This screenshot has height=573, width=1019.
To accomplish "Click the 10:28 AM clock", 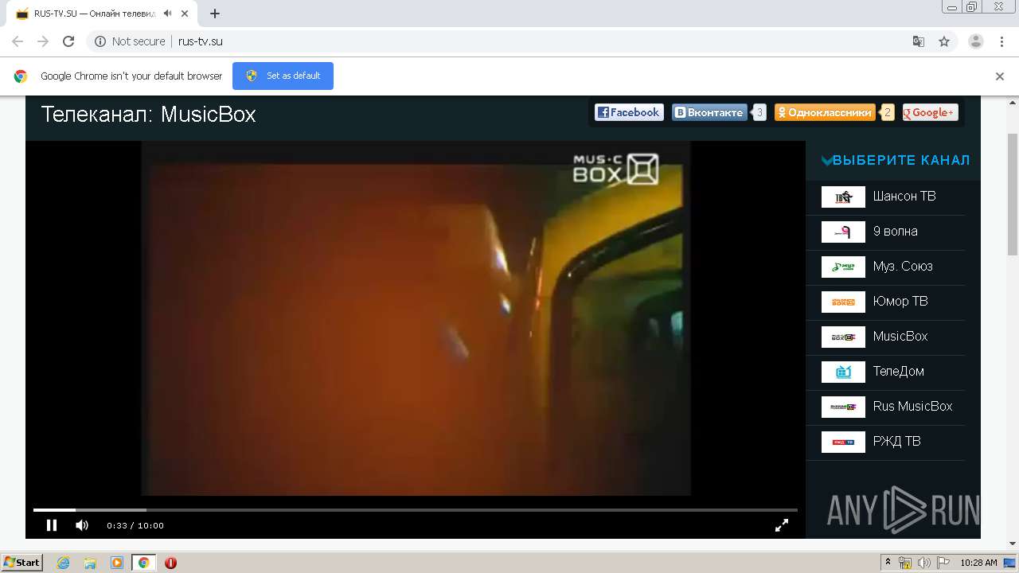I will [978, 563].
